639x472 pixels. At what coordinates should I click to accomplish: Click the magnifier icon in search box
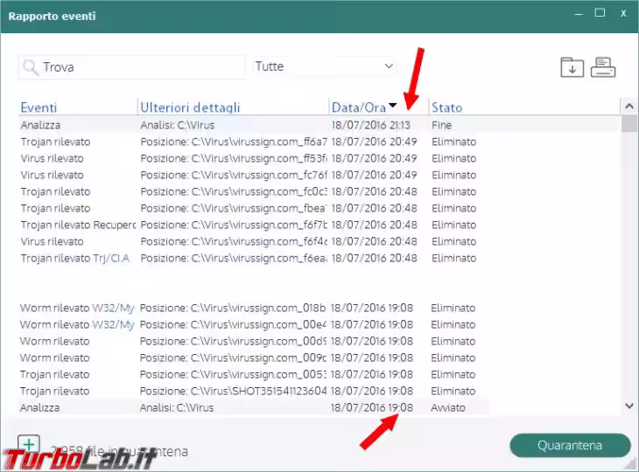[x=31, y=67]
